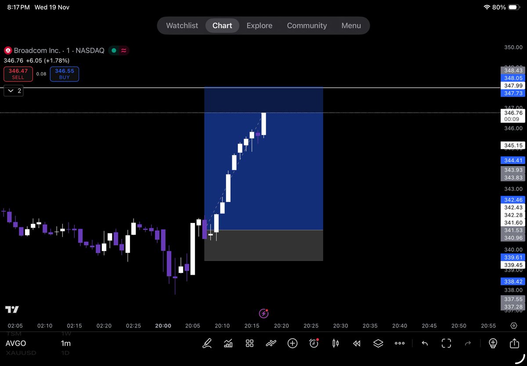Toggle the layout grid icon

click(249, 343)
